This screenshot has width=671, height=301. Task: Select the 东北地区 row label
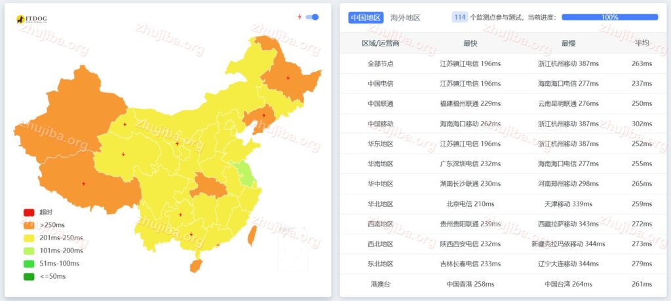(x=381, y=264)
